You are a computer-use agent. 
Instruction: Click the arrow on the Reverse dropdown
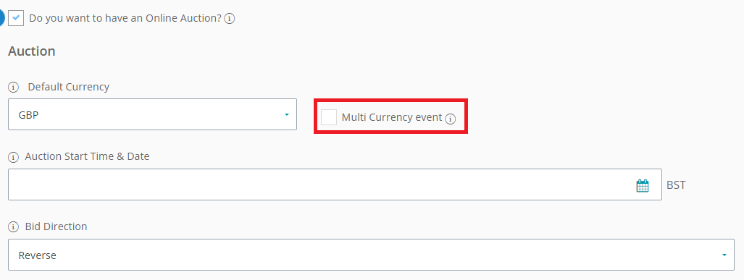[724, 255]
